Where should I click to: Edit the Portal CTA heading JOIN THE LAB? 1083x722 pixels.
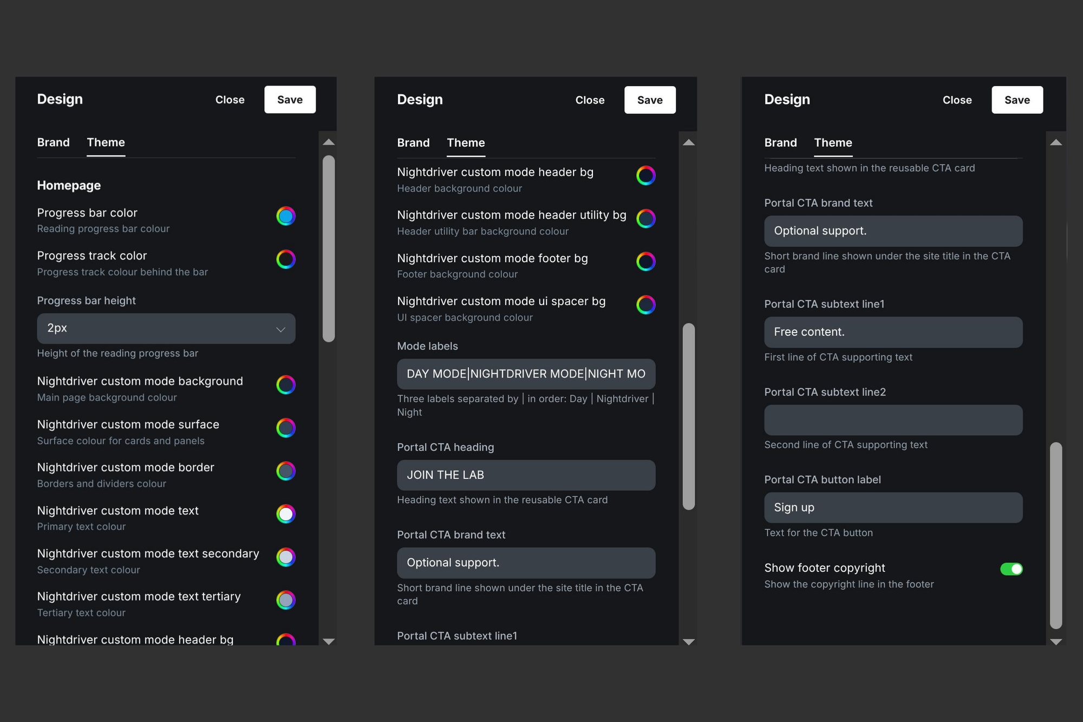click(x=526, y=475)
